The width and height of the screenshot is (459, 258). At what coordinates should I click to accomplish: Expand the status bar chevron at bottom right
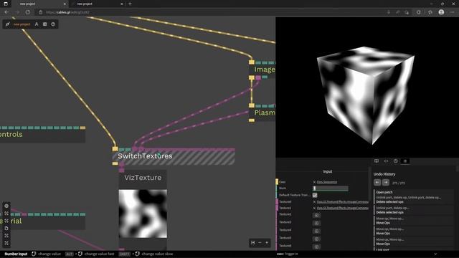435,254
